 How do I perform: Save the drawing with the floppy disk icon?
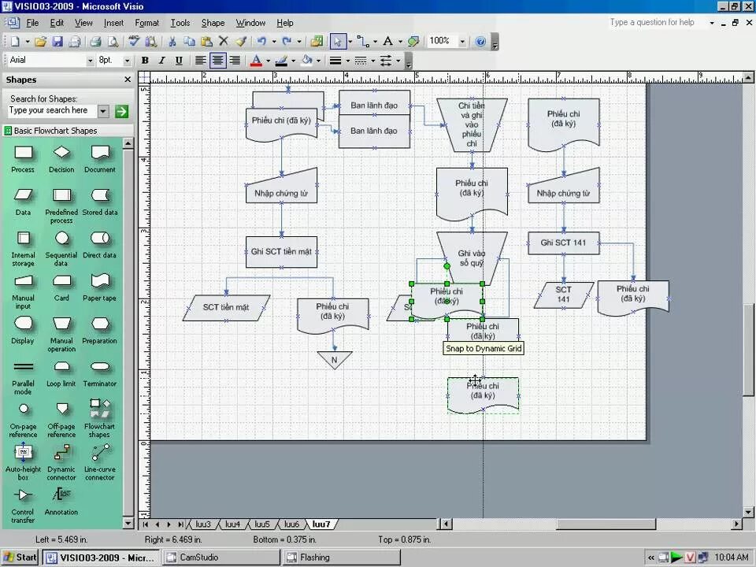pyautogui.click(x=57, y=42)
